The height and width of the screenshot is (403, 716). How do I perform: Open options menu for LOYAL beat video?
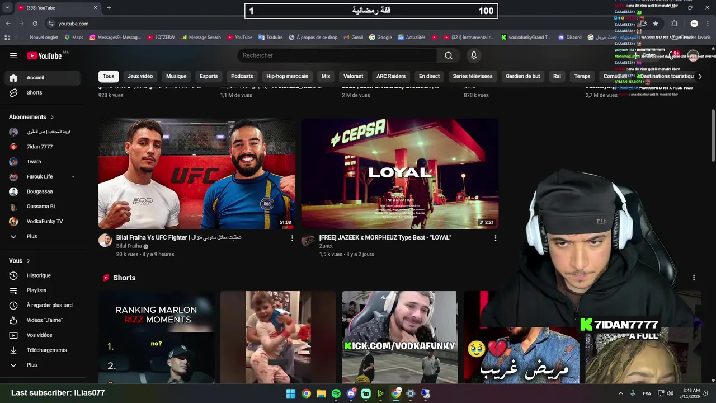pyautogui.click(x=495, y=238)
